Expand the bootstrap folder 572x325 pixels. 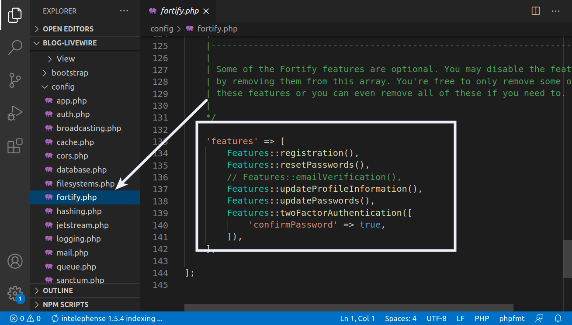pos(69,73)
